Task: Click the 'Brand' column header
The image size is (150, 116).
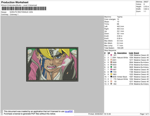Action: tap(136, 53)
